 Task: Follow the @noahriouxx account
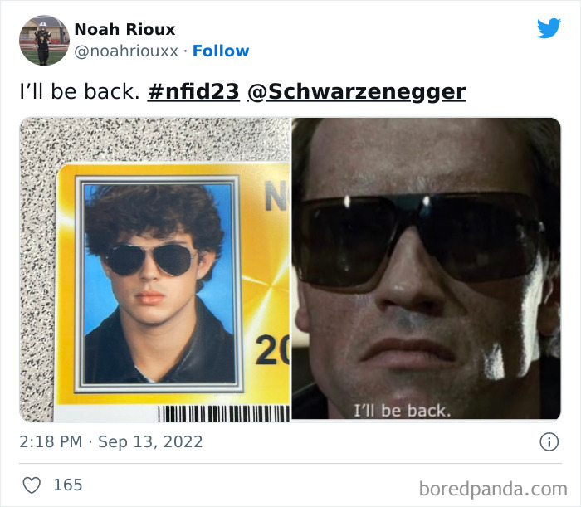point(221,51)
